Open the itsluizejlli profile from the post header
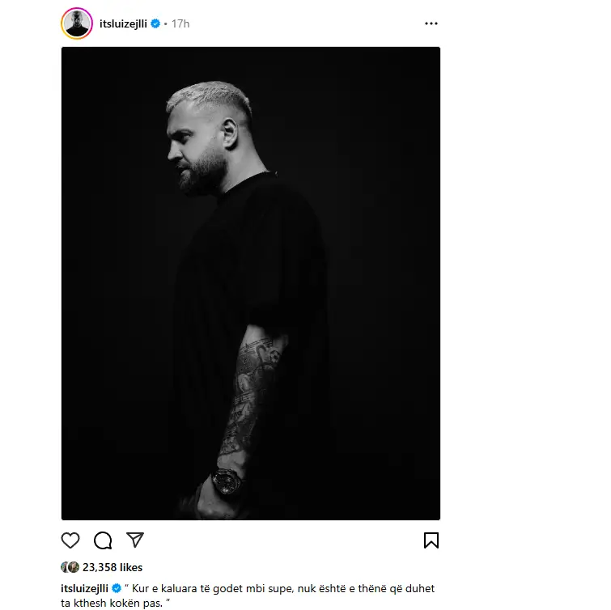The image size is (611, 610). click(x=123, y=23)
